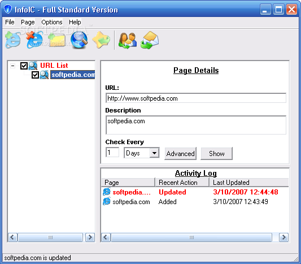Click the IE icon on the Updated log row
The height and width of the screenshot is (264, 301).
click(107, 192)
